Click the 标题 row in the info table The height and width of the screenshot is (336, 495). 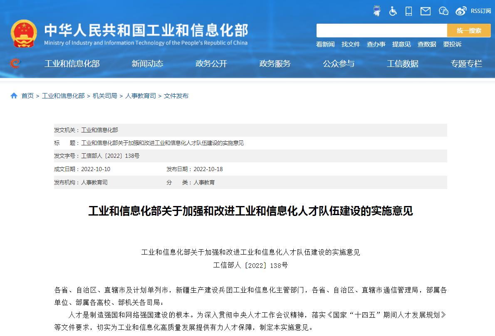pos(251,143)
